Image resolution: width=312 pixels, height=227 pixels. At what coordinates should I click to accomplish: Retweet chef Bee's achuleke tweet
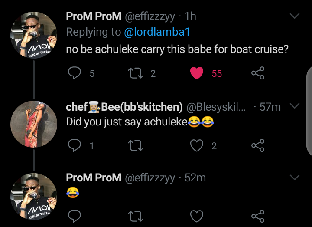(136, 146)
